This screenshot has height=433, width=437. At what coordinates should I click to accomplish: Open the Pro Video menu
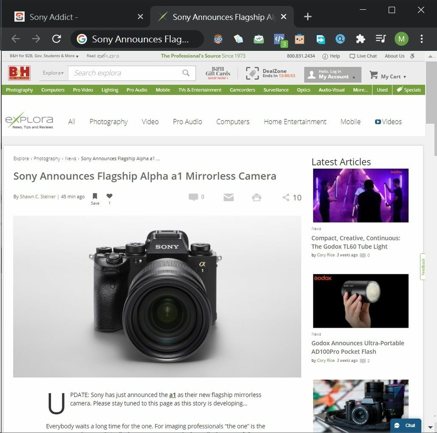click(x=83, y=90)
